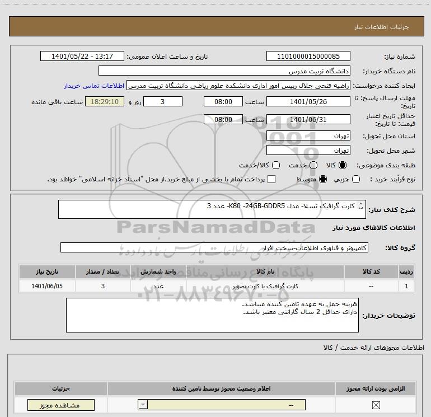431x417 pixels.
Task: Click the تاریخ نیاز column header
Action: (47, 271)
